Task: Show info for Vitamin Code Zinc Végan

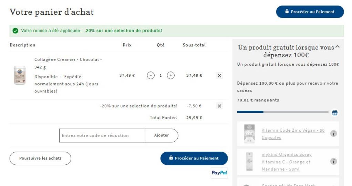Action: point(334,133)
